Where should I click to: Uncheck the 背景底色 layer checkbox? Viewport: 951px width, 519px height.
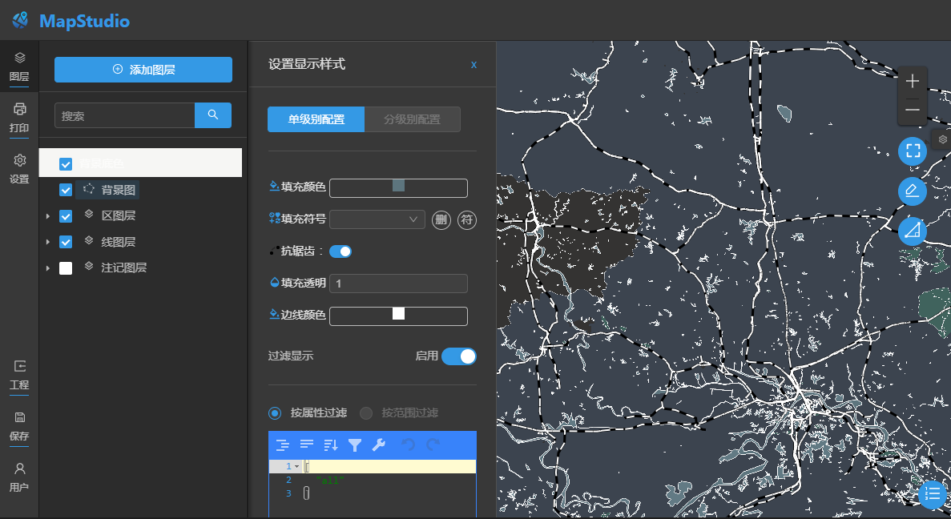[66, 163]
